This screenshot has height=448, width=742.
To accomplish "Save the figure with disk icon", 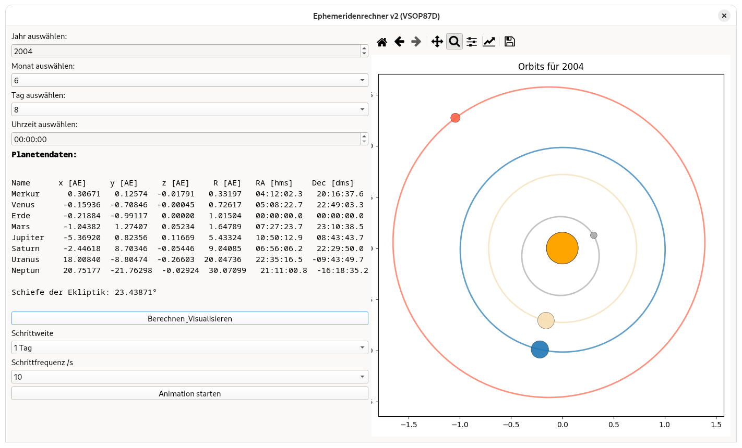I will pyautogui.click(x=510, y=42).
